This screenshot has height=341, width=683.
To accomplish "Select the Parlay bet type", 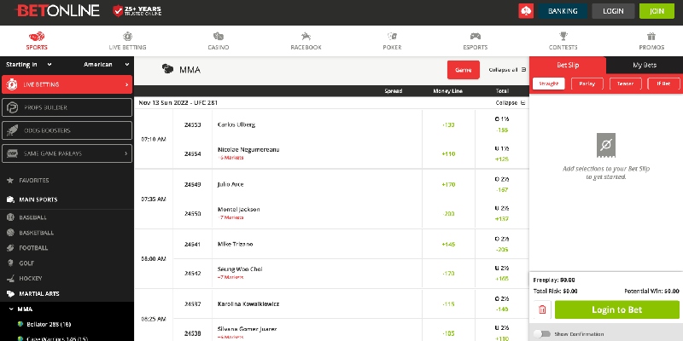I will click(587, 84).
